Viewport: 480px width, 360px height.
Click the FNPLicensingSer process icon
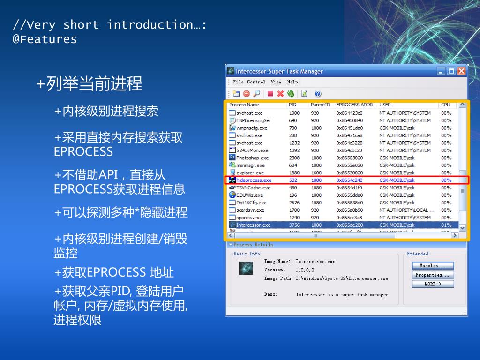232,120
